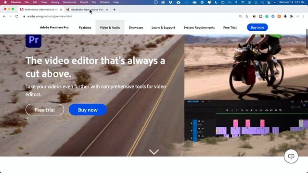
Task: Click the play button in Premiere timeline preview
Action: pos(251,110)
